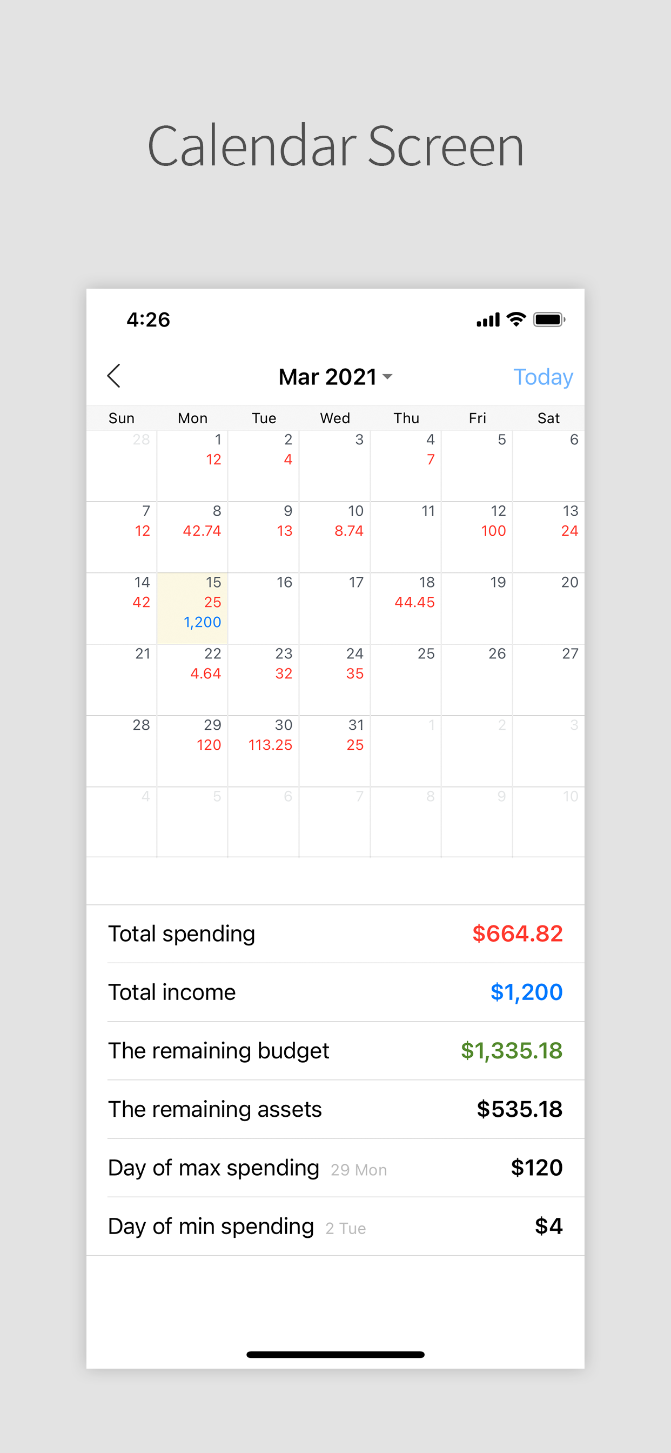Go back using the left chevron arrow
Screen dimensions: 671x1453
click(114, 376)
